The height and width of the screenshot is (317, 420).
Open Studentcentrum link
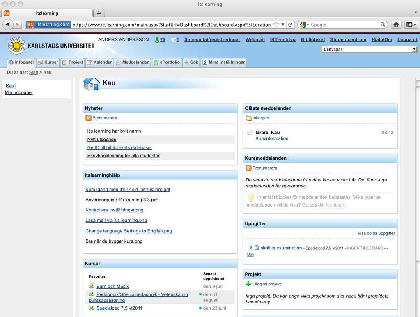pyautogui.click(x=348, y=40)
